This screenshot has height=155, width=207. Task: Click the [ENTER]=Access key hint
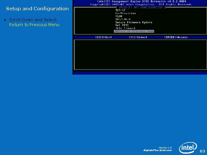pyautogui.click(x=176, y=37)
